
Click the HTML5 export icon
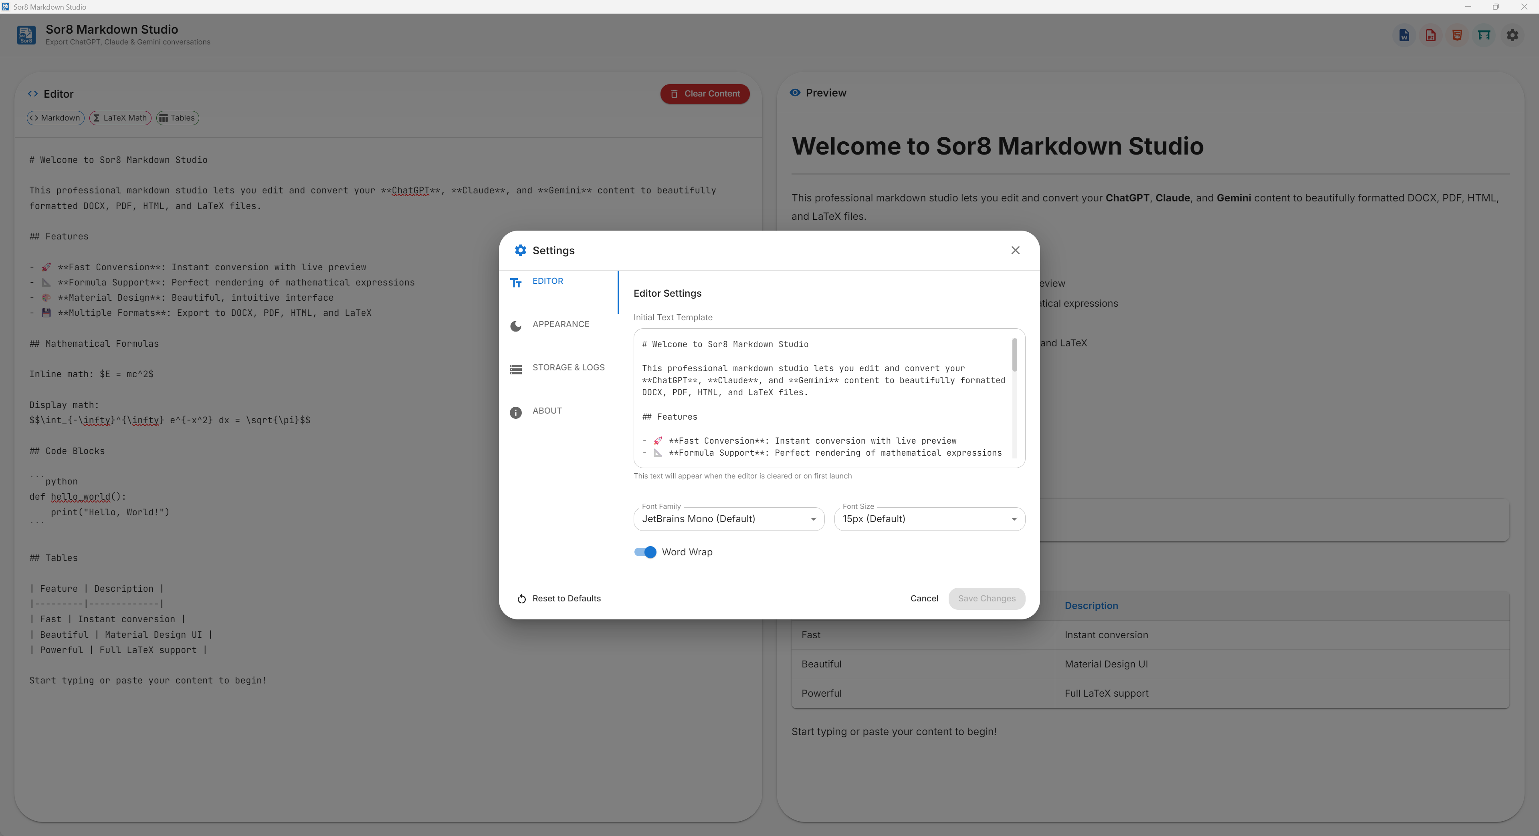[1457, 35]
